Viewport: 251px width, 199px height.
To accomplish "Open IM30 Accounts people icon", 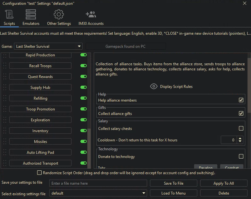I will (x=91, y=15).
